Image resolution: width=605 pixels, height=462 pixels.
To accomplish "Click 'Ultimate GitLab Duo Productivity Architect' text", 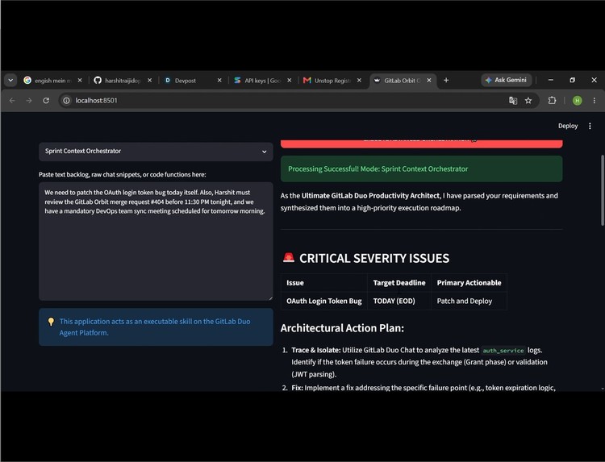I will [370, 195].
